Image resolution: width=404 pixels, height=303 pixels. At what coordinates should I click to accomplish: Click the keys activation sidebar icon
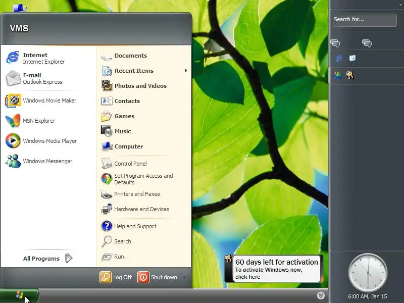pyautogui.click(x=350, y=75)
